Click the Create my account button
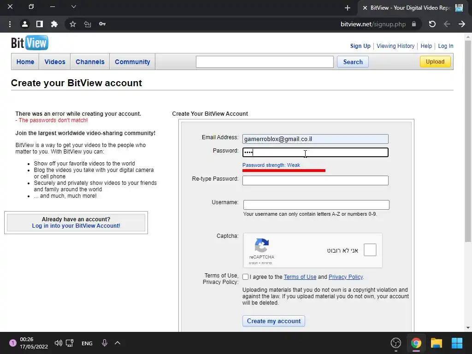 click(x=274, y=321)
